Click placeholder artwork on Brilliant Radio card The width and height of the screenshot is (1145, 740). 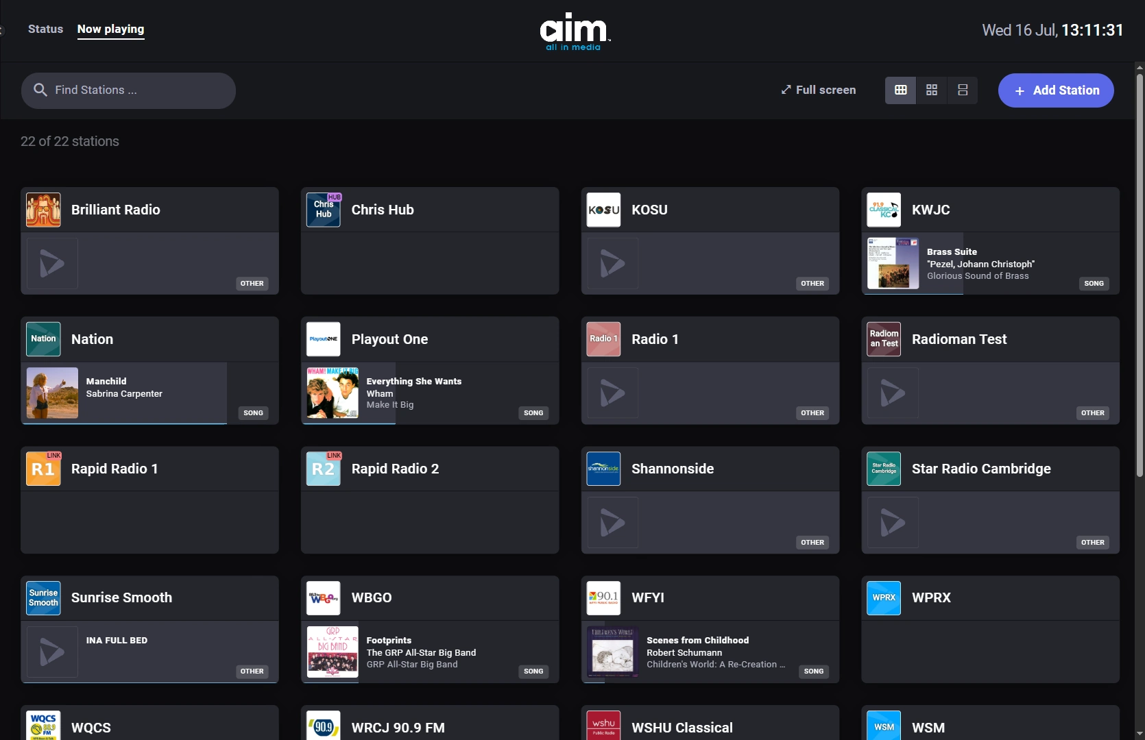click(52, 263)
